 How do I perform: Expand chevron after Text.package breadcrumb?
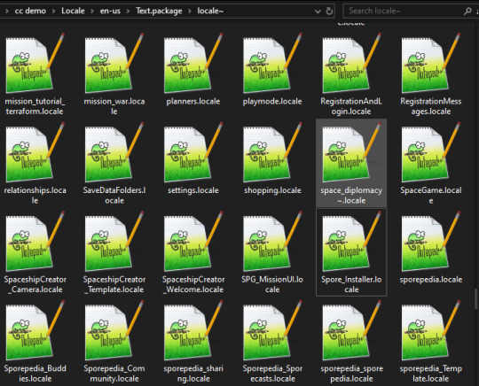pos(190,12)
